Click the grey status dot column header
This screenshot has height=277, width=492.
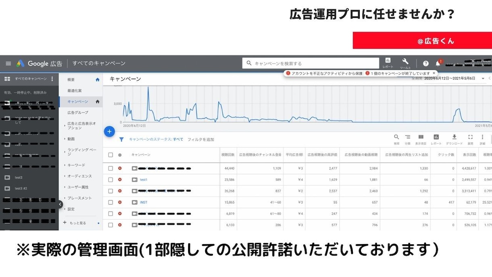point(120,155)
